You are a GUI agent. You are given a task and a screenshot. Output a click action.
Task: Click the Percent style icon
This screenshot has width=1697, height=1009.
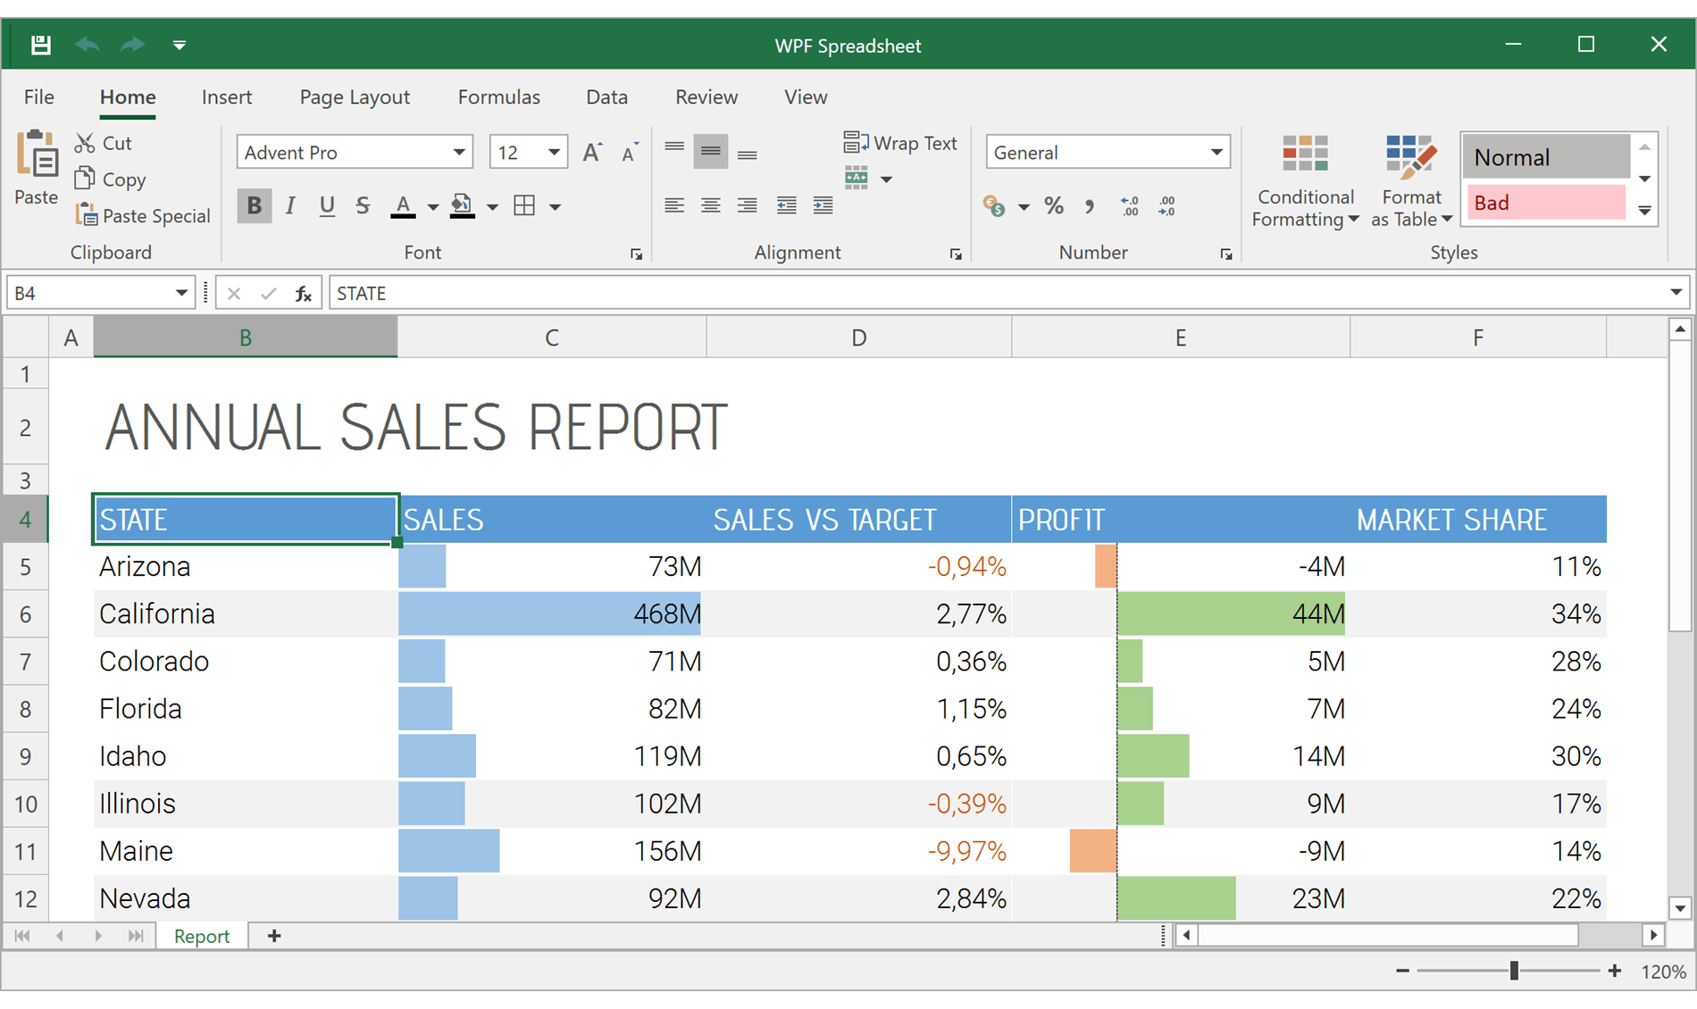pyautogui.click(x=1054, y=206)
